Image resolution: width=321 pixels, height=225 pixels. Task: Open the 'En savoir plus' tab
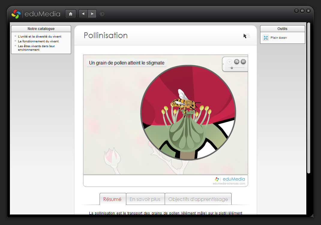pos(145,199)
